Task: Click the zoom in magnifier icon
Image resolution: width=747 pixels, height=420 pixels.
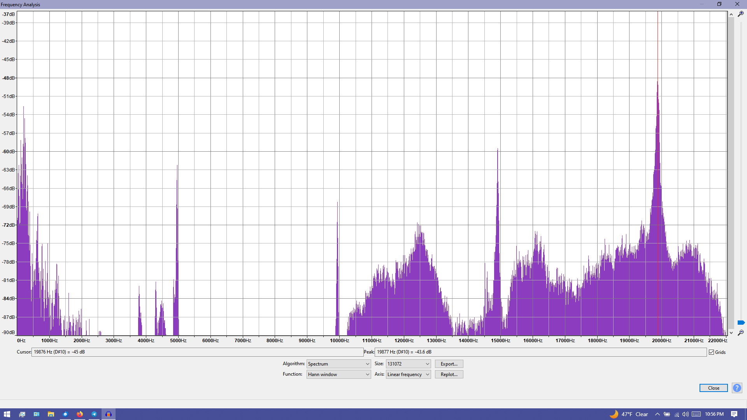Action: pos(740,14)
